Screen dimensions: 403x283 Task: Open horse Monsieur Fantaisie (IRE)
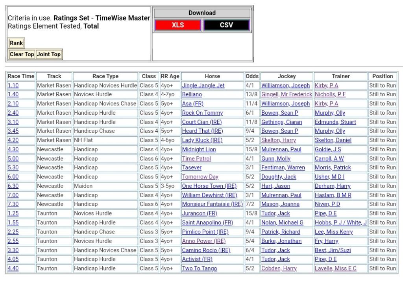point(212,204)
